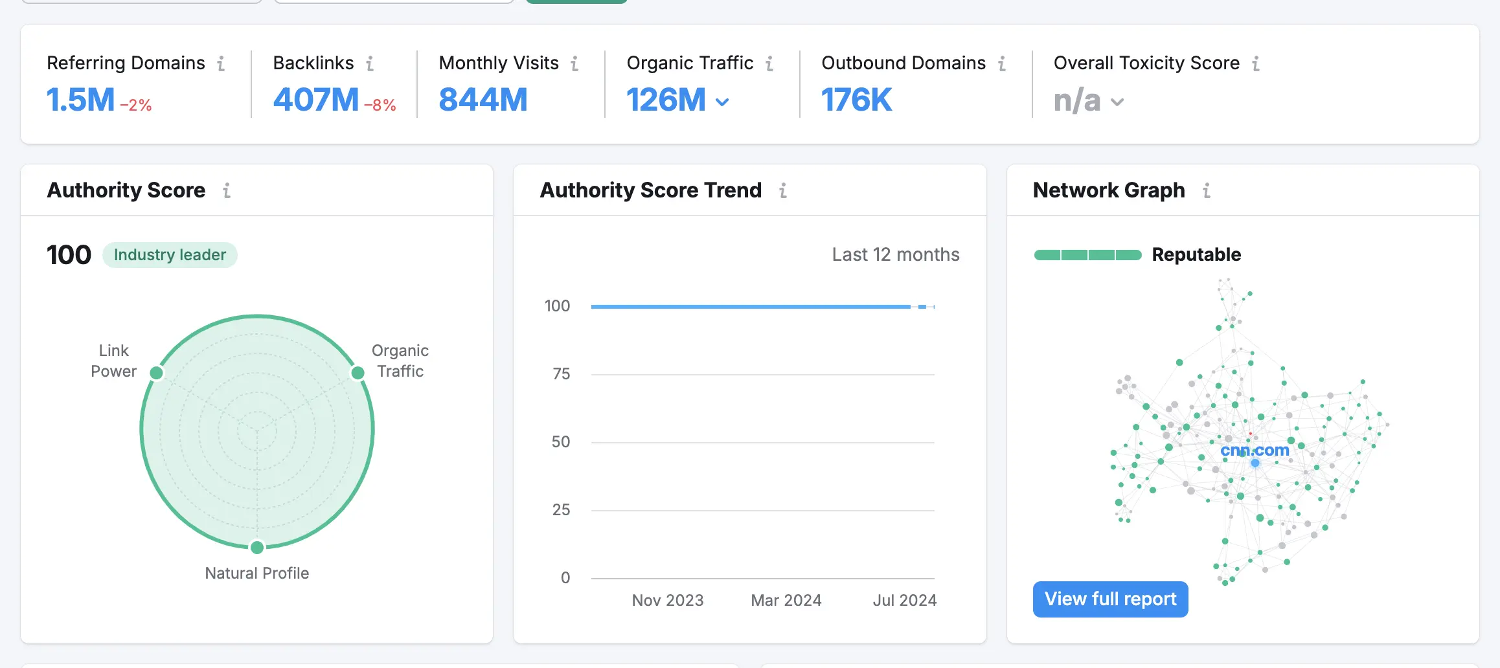Click the 'Last 12 months' label
This screenshot has height=668, width=1500.
click(x=896, y=254)
